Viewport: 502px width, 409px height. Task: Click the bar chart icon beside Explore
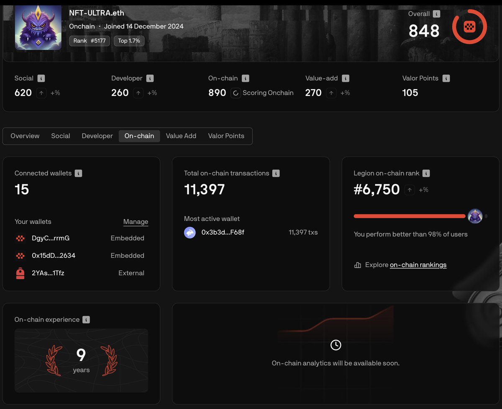[357, 265]
